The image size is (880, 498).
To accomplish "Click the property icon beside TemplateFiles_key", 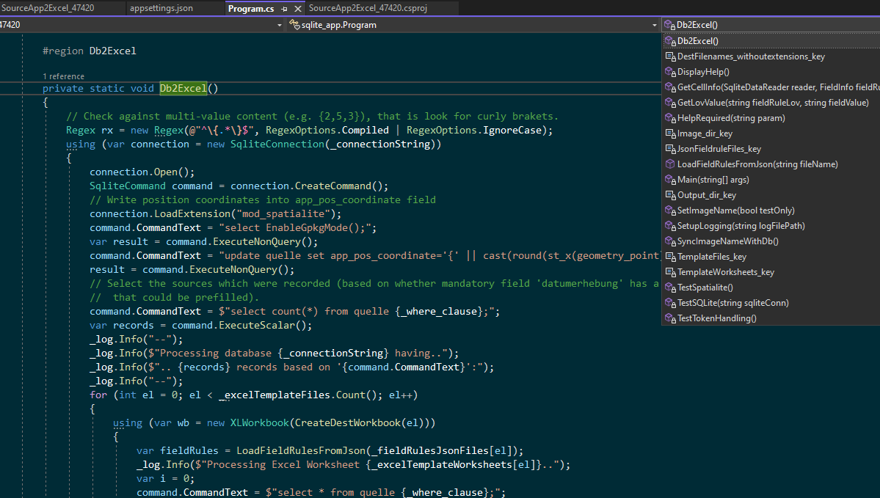I will coord(669,257).
